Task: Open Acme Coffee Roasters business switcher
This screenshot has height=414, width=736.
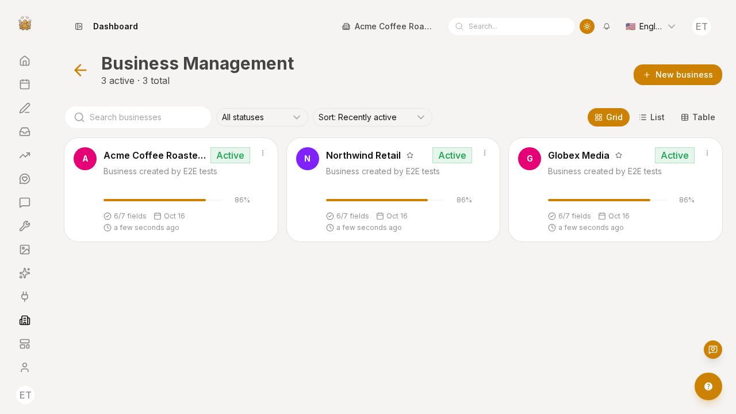Action: click(x=387, y=26)
